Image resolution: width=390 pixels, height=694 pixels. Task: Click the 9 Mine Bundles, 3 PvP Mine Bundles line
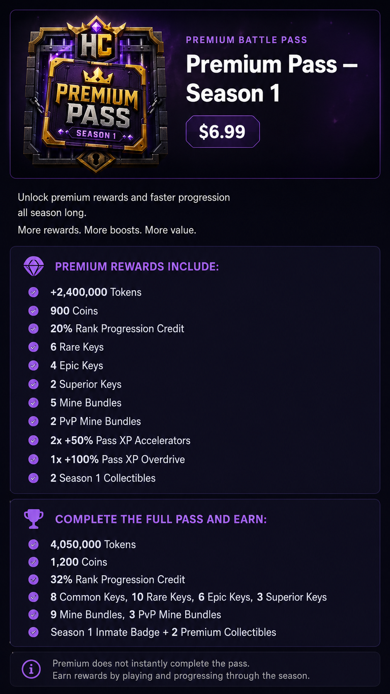136,615
